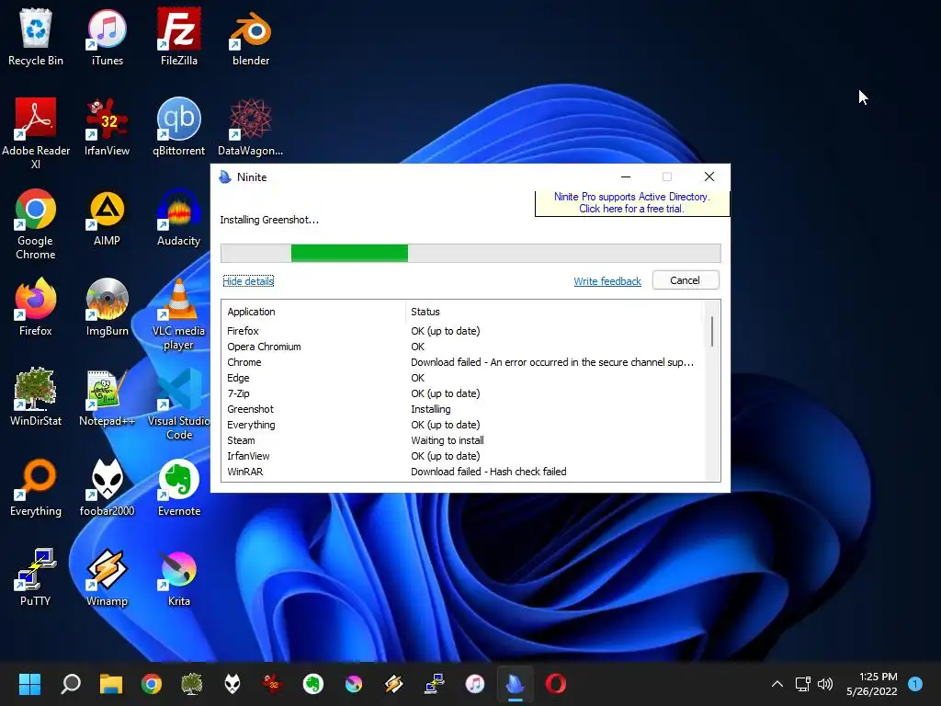Select the VLC media player desktop shortcut

(x=179, y=314)
